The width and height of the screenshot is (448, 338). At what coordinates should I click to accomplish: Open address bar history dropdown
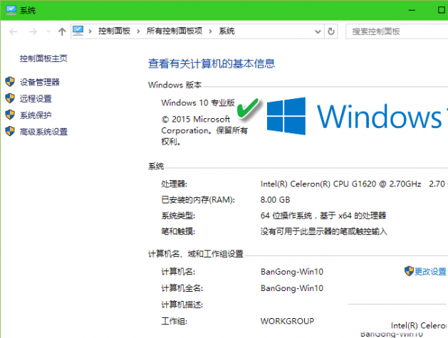(x=318, y=31)
